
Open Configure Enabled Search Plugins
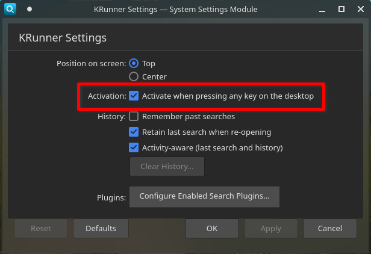(204, 196)
